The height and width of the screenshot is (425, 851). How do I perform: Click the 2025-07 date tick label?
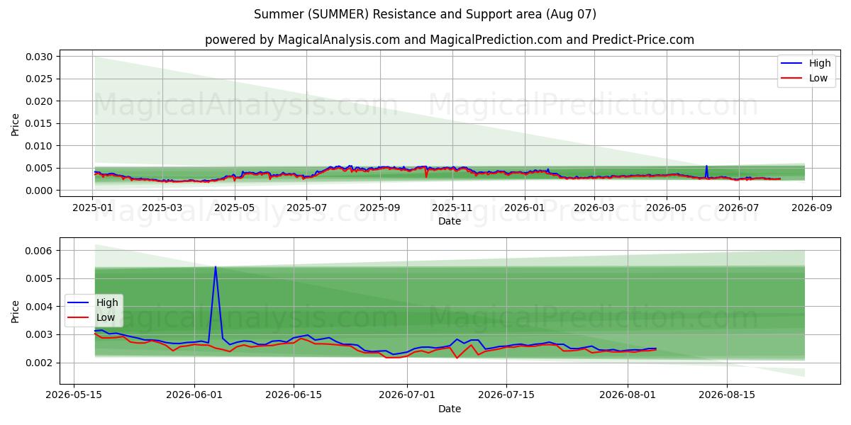306,208
